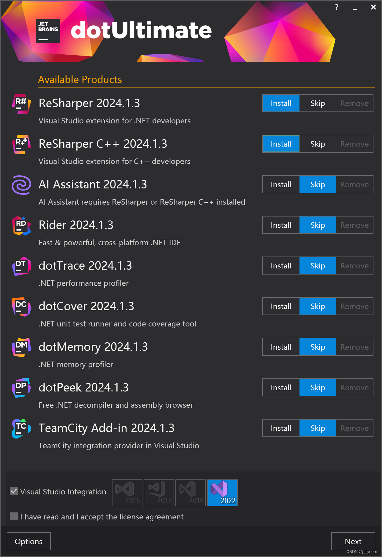Click the dotTrace DT product icon

[x=21, y=266]
